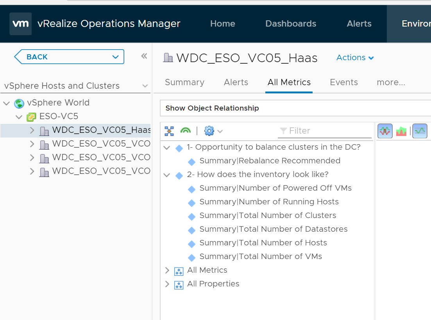Image resolution: width=431 pixels, height=320 pixels.
Task: Collapse the left navigation panel
Action: tap(144, 56)
